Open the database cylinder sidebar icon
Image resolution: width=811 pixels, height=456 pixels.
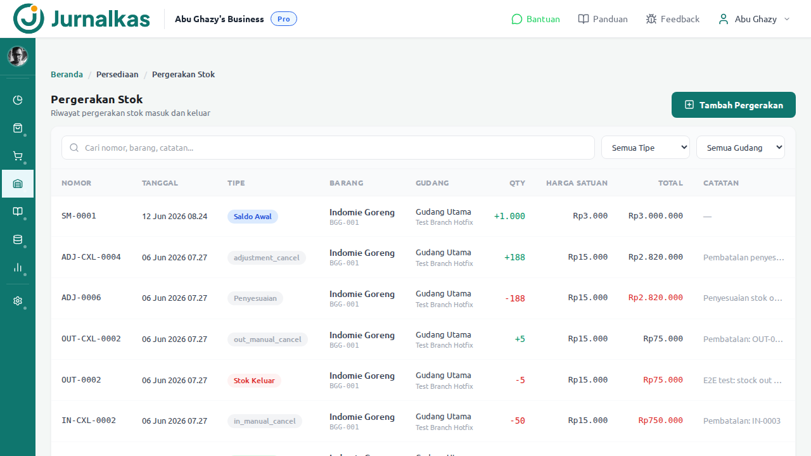18,239
